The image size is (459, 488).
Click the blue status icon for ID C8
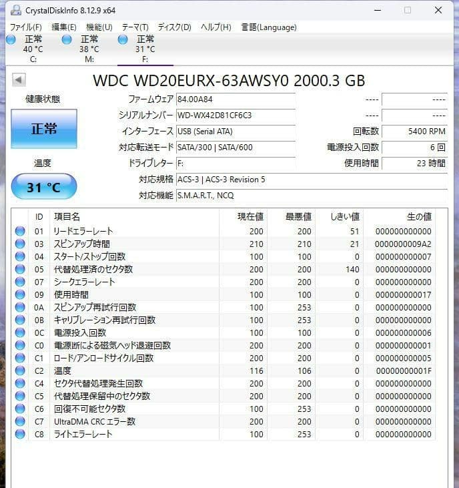[x=20, y=434]
